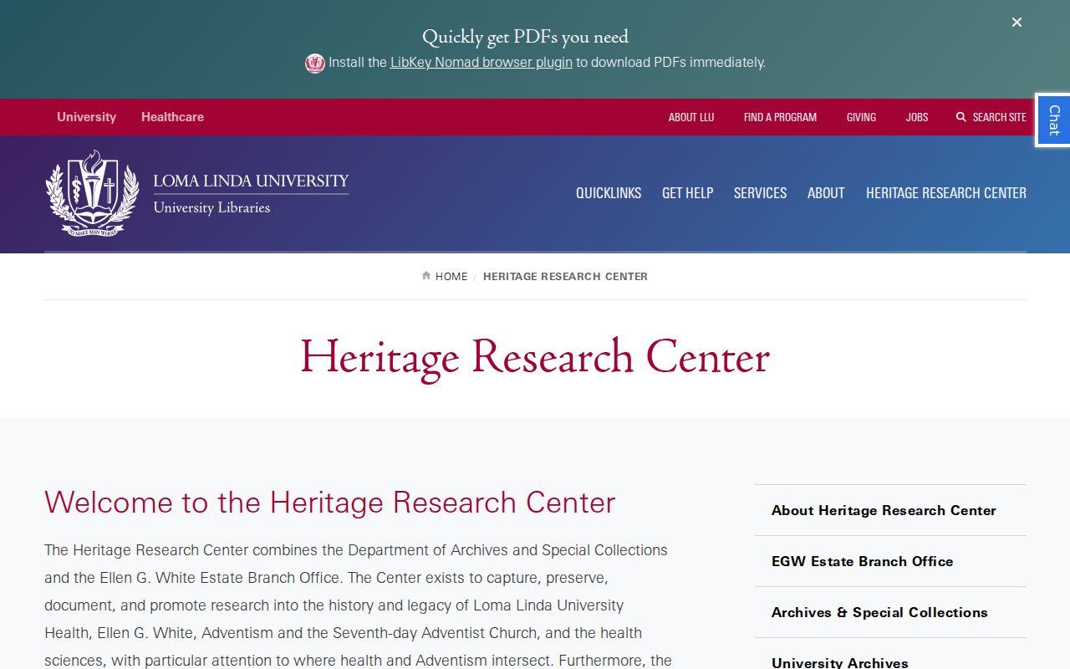
Task: Close the LibKey Nomad banner
Action: point(1016,23)
